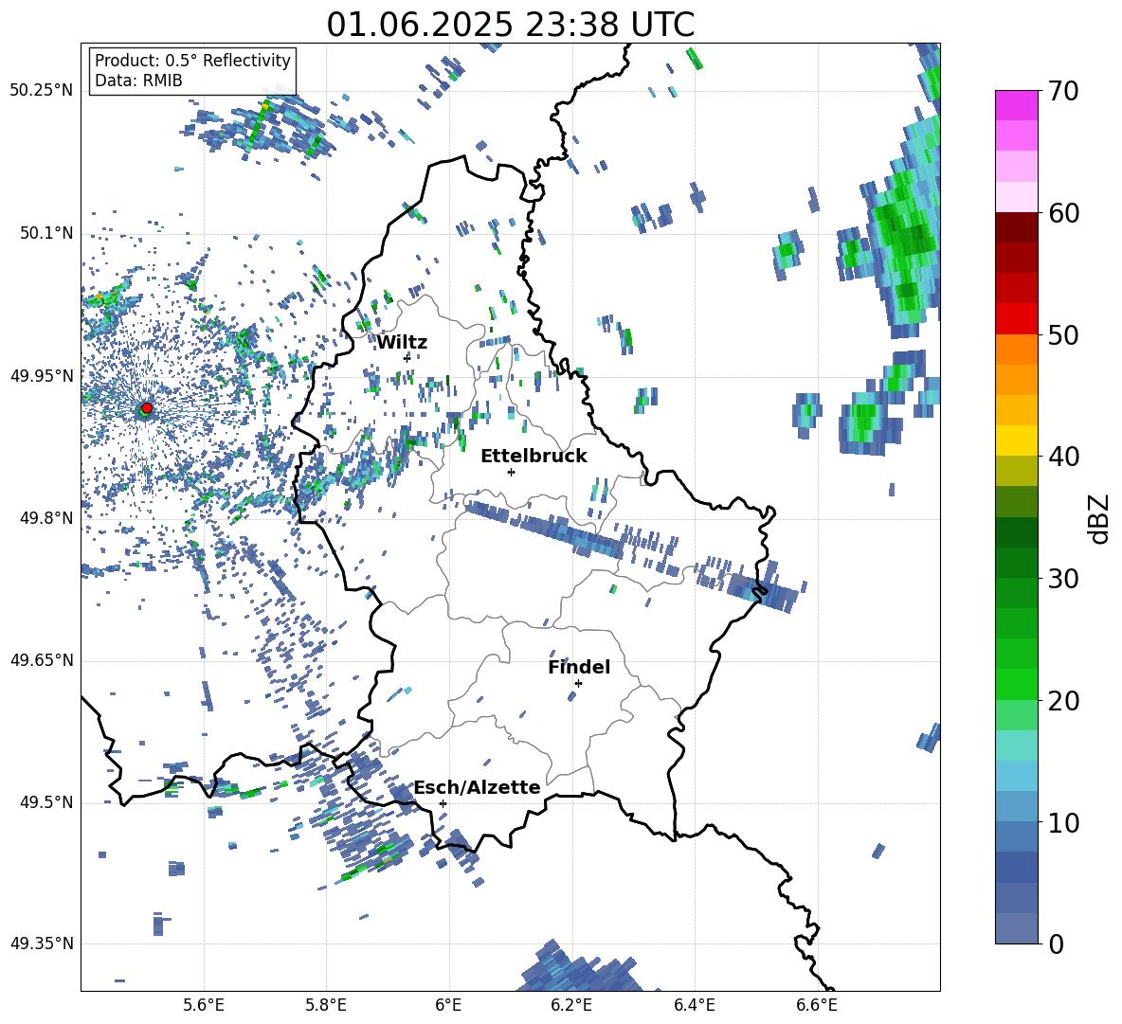Click the Product: 0.5° Reflectivity text

pos(192,60)
